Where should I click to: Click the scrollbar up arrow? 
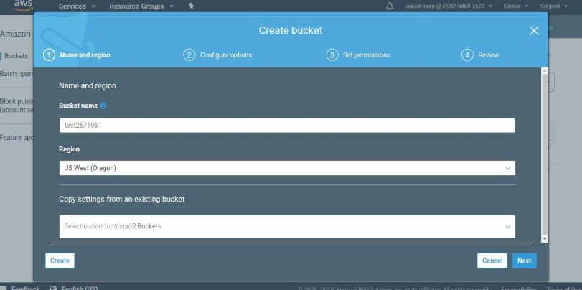coord(545,70)
